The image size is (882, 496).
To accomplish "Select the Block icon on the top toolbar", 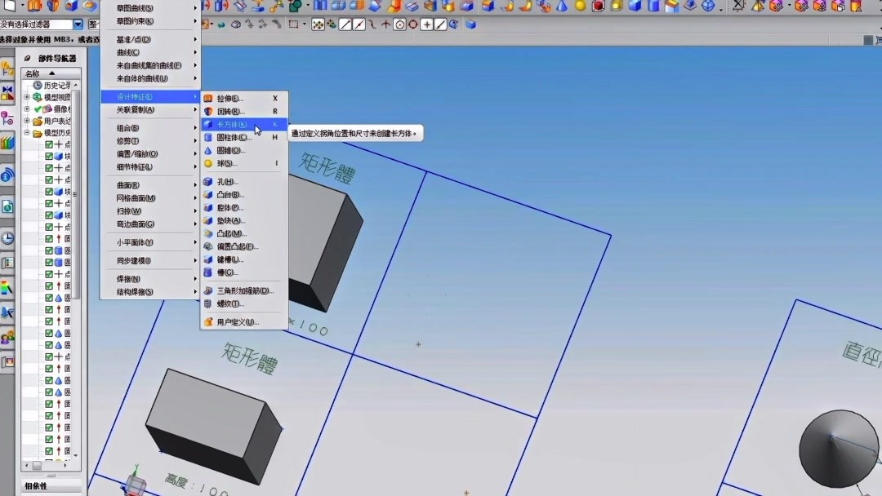I will pyautogui.click(x=634, y=7).
